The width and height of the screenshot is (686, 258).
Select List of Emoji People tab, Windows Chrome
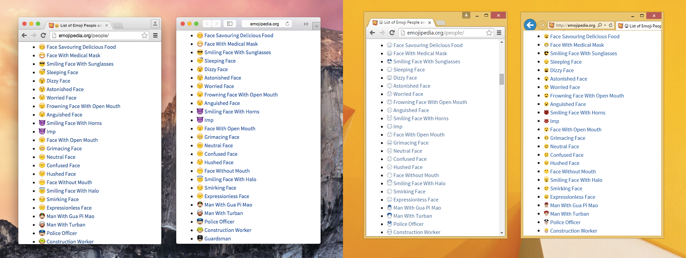(401, 22)
